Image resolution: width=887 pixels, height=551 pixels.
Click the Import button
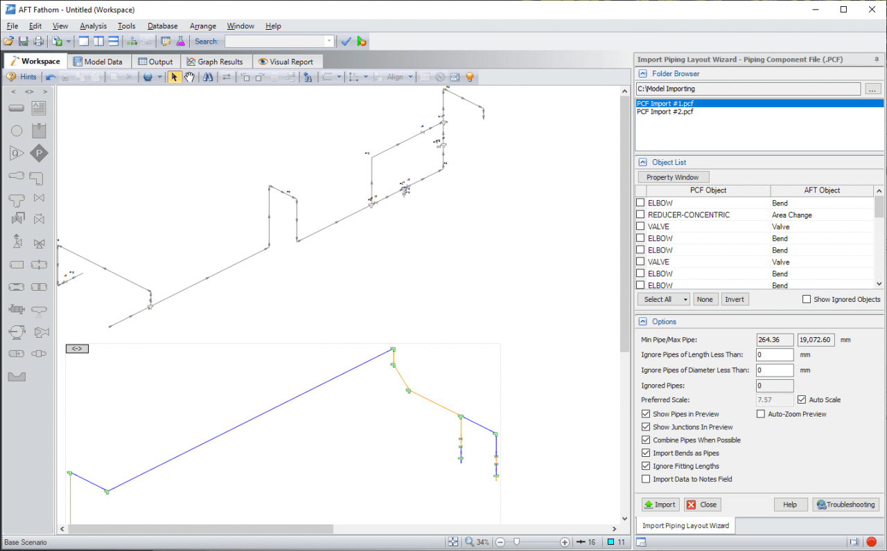660,505
